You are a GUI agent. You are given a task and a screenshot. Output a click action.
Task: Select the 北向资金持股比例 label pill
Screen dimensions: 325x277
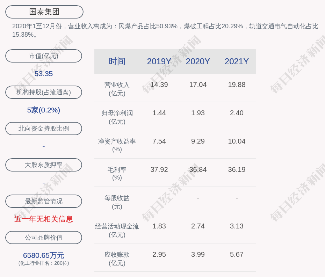point(44,129)
